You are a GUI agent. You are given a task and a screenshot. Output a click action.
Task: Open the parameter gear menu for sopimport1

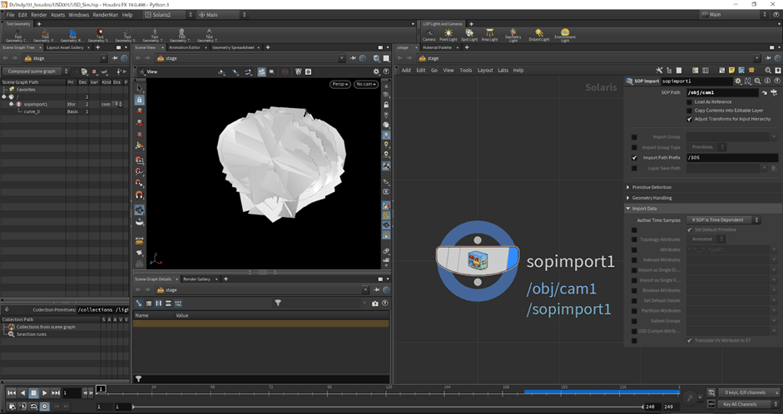(x=737, y=81)
